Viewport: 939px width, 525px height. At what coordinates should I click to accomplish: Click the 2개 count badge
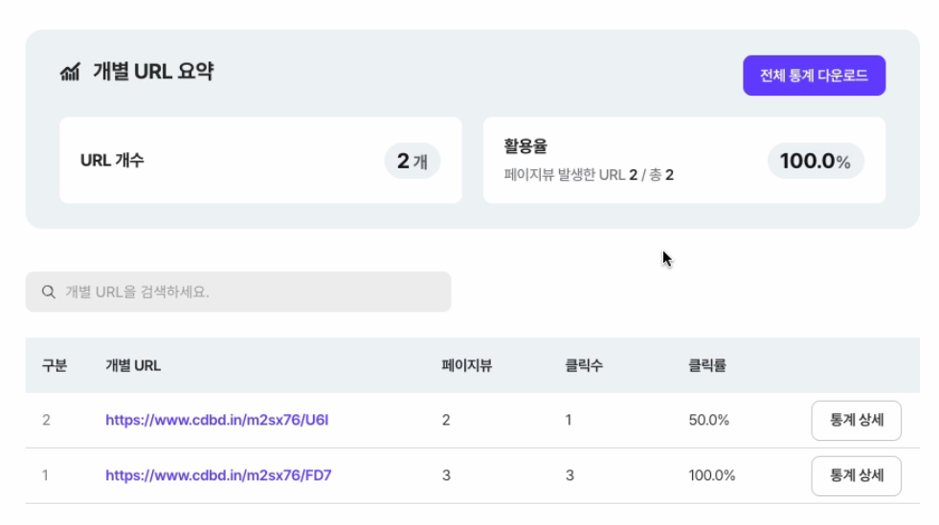[x=413, y=162]
